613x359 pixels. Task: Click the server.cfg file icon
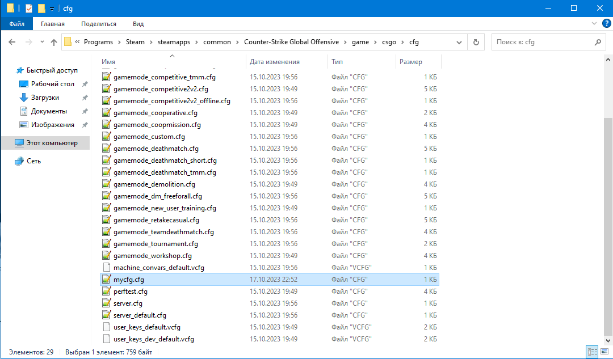click(106, 303)
